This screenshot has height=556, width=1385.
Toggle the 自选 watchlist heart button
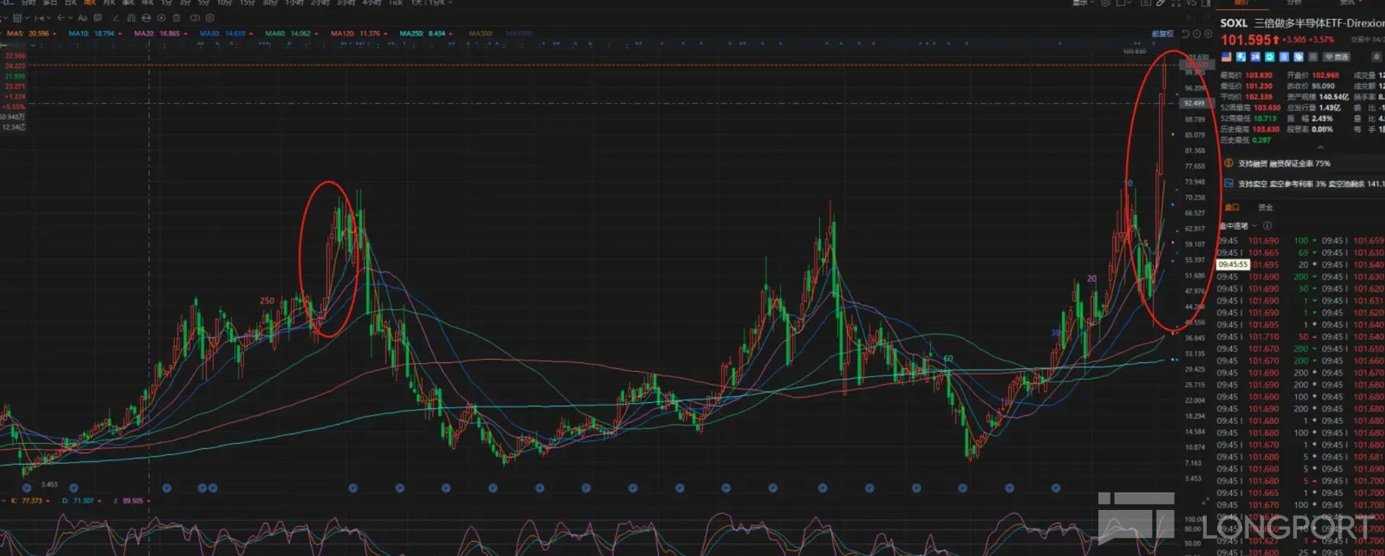(x=1336, y=57)
